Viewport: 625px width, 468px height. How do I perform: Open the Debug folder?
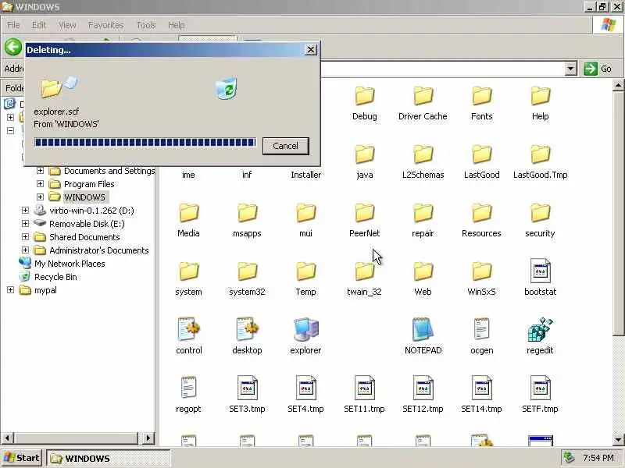[x=364, y=104]
